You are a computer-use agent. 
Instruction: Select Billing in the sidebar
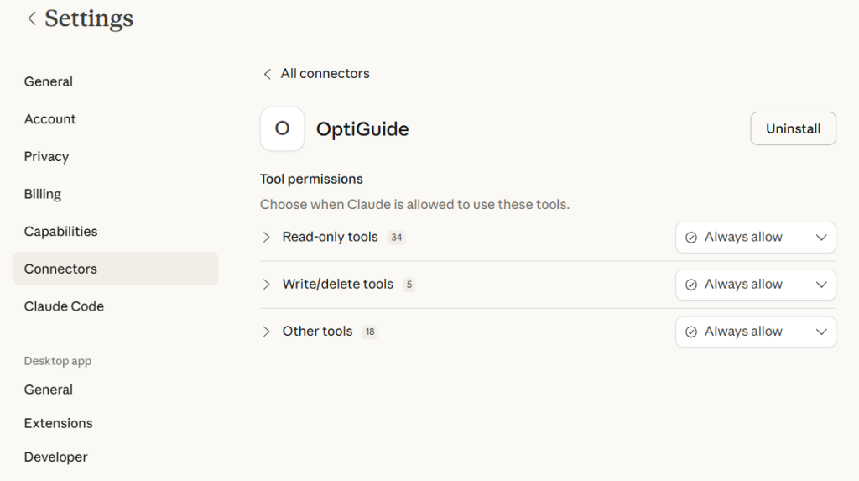[43, 194]
